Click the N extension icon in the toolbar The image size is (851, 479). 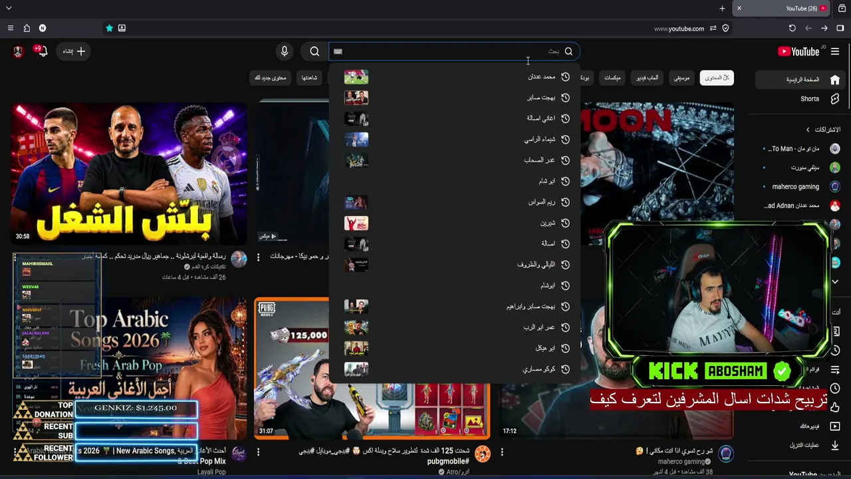click(x=43, y=28)
